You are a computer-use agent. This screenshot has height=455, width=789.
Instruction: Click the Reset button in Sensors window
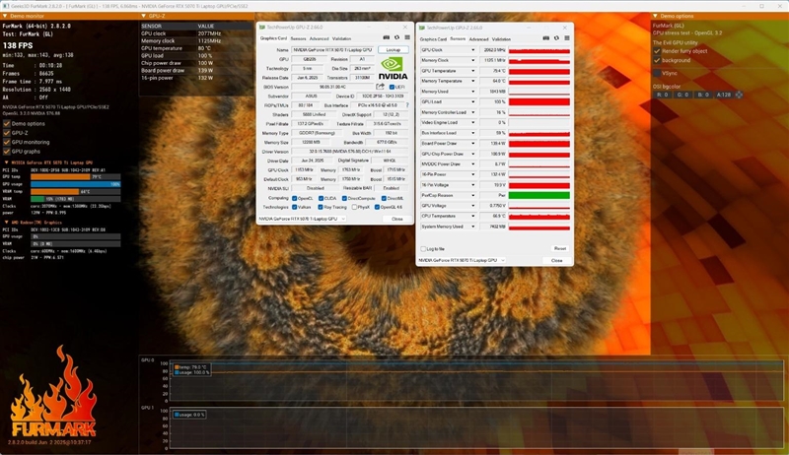click(x=560, y=248)
